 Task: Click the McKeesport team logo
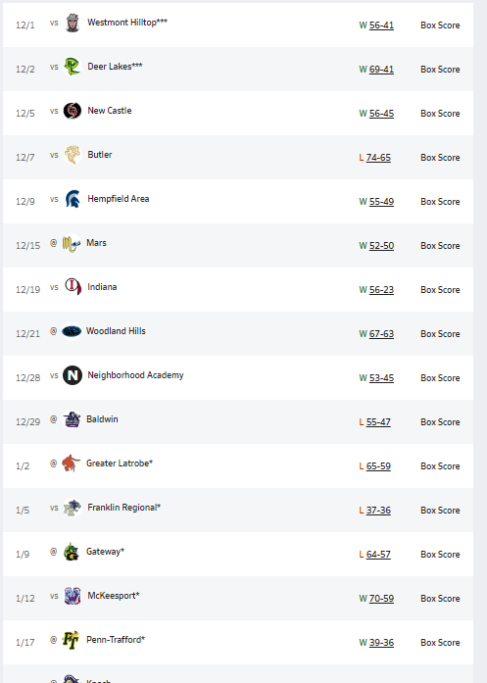pyautogui.click(x=73, y=596)
